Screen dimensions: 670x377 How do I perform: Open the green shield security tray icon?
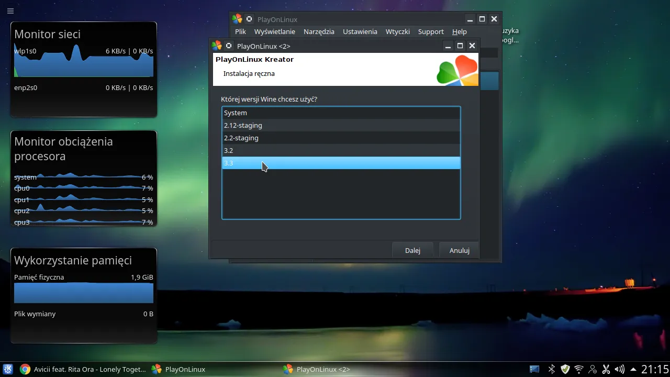565,369
